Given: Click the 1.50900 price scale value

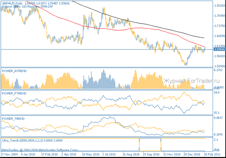Looking at the screenshot, I should click(220, 66).
